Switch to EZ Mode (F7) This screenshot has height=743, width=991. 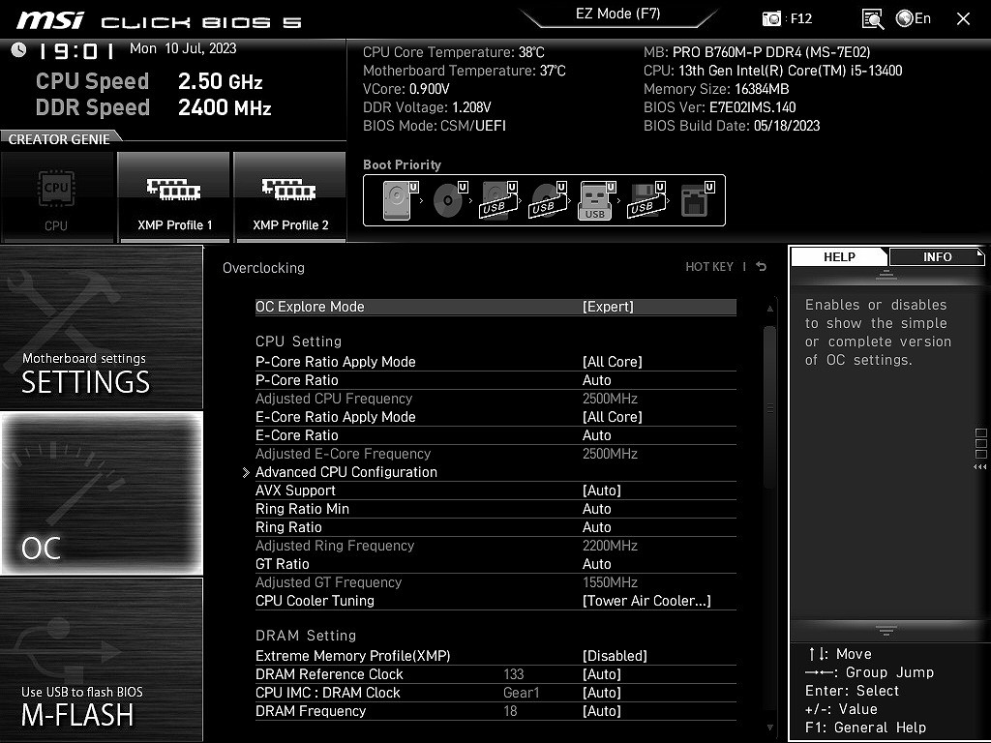[618, 15]
